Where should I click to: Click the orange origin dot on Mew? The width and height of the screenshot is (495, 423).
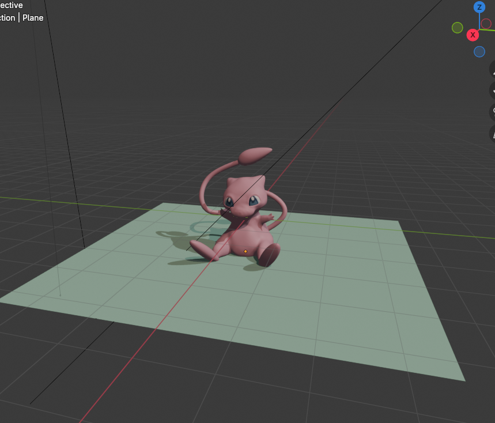(x=245, y=252)
